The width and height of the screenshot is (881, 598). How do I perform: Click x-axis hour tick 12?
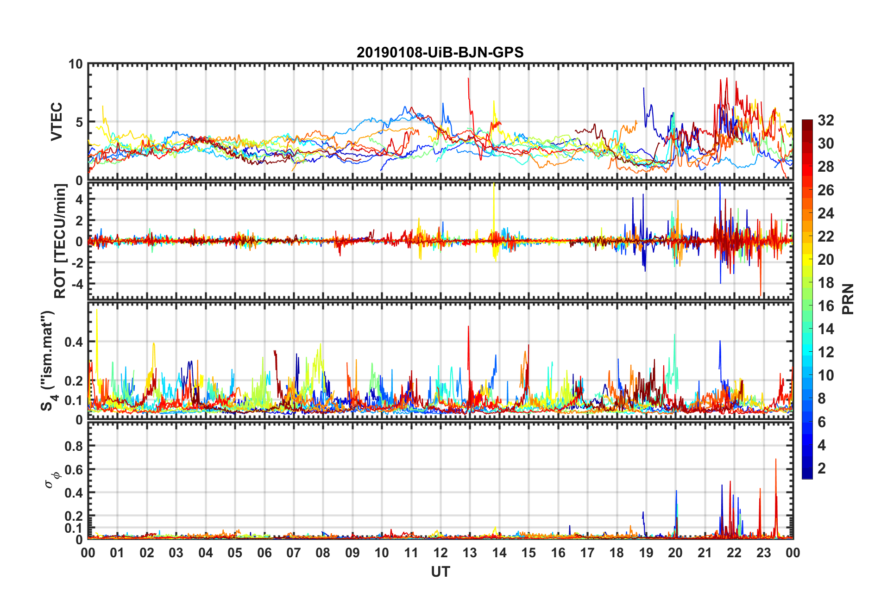[440, 553]
